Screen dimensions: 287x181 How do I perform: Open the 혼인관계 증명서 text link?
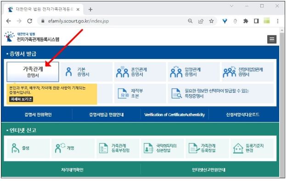click(x=139, y=72)
